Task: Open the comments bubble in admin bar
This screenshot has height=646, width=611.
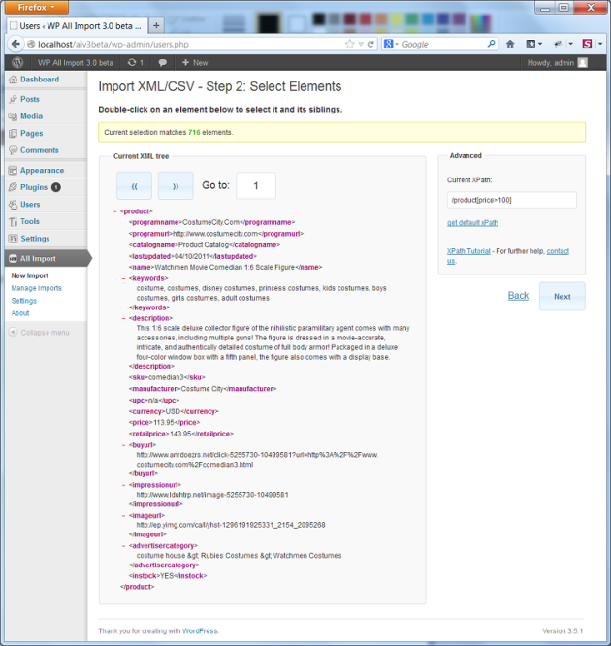Action: click(163, 63)
